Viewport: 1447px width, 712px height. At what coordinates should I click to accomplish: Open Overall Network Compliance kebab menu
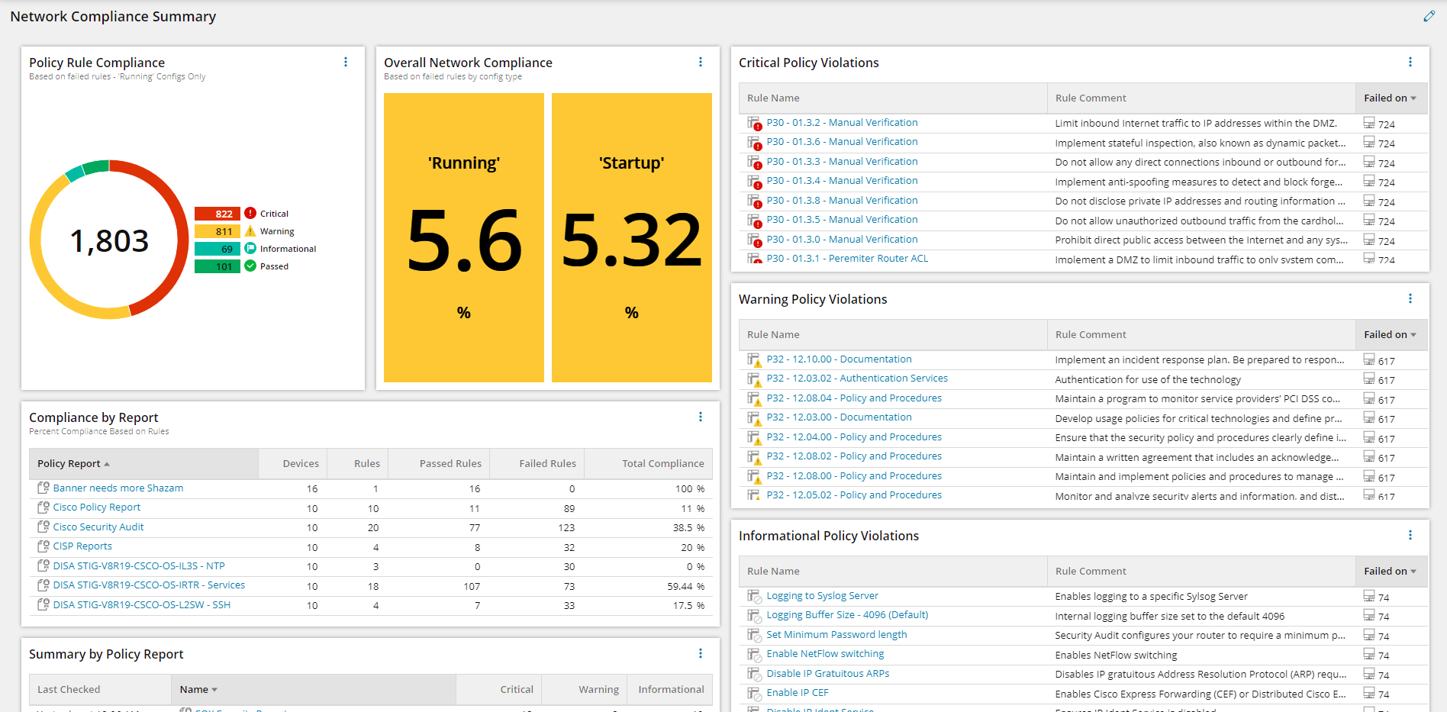coord(701,63)
